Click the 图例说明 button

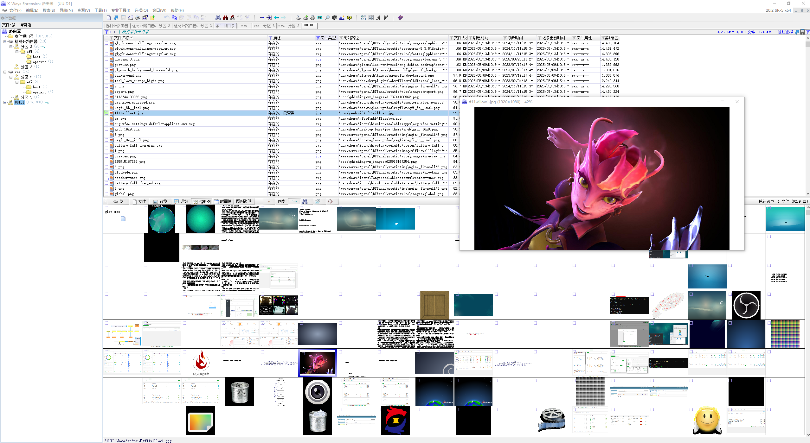point(244,201)
